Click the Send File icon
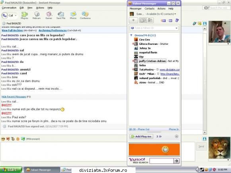 point(61,15)
